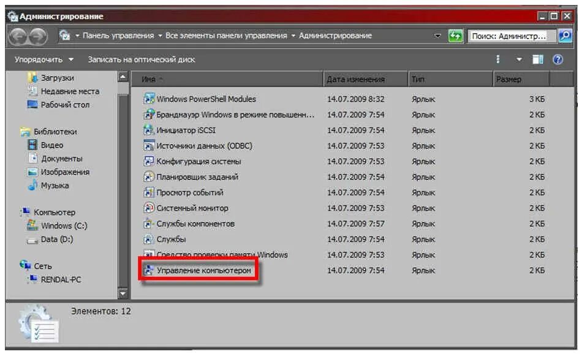Click the navigation pane scroll down arrow
Viewport: 582px width, 354px height.
pos(123,294)
